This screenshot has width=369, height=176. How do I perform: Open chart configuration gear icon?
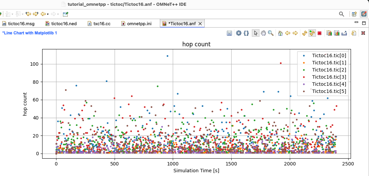point(239,33)
